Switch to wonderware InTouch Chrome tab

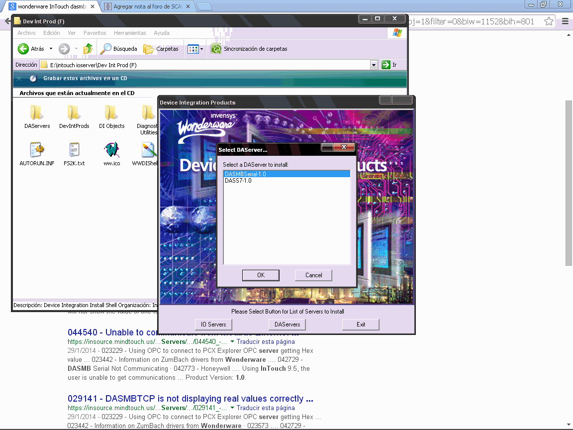(x=51, y=6)
